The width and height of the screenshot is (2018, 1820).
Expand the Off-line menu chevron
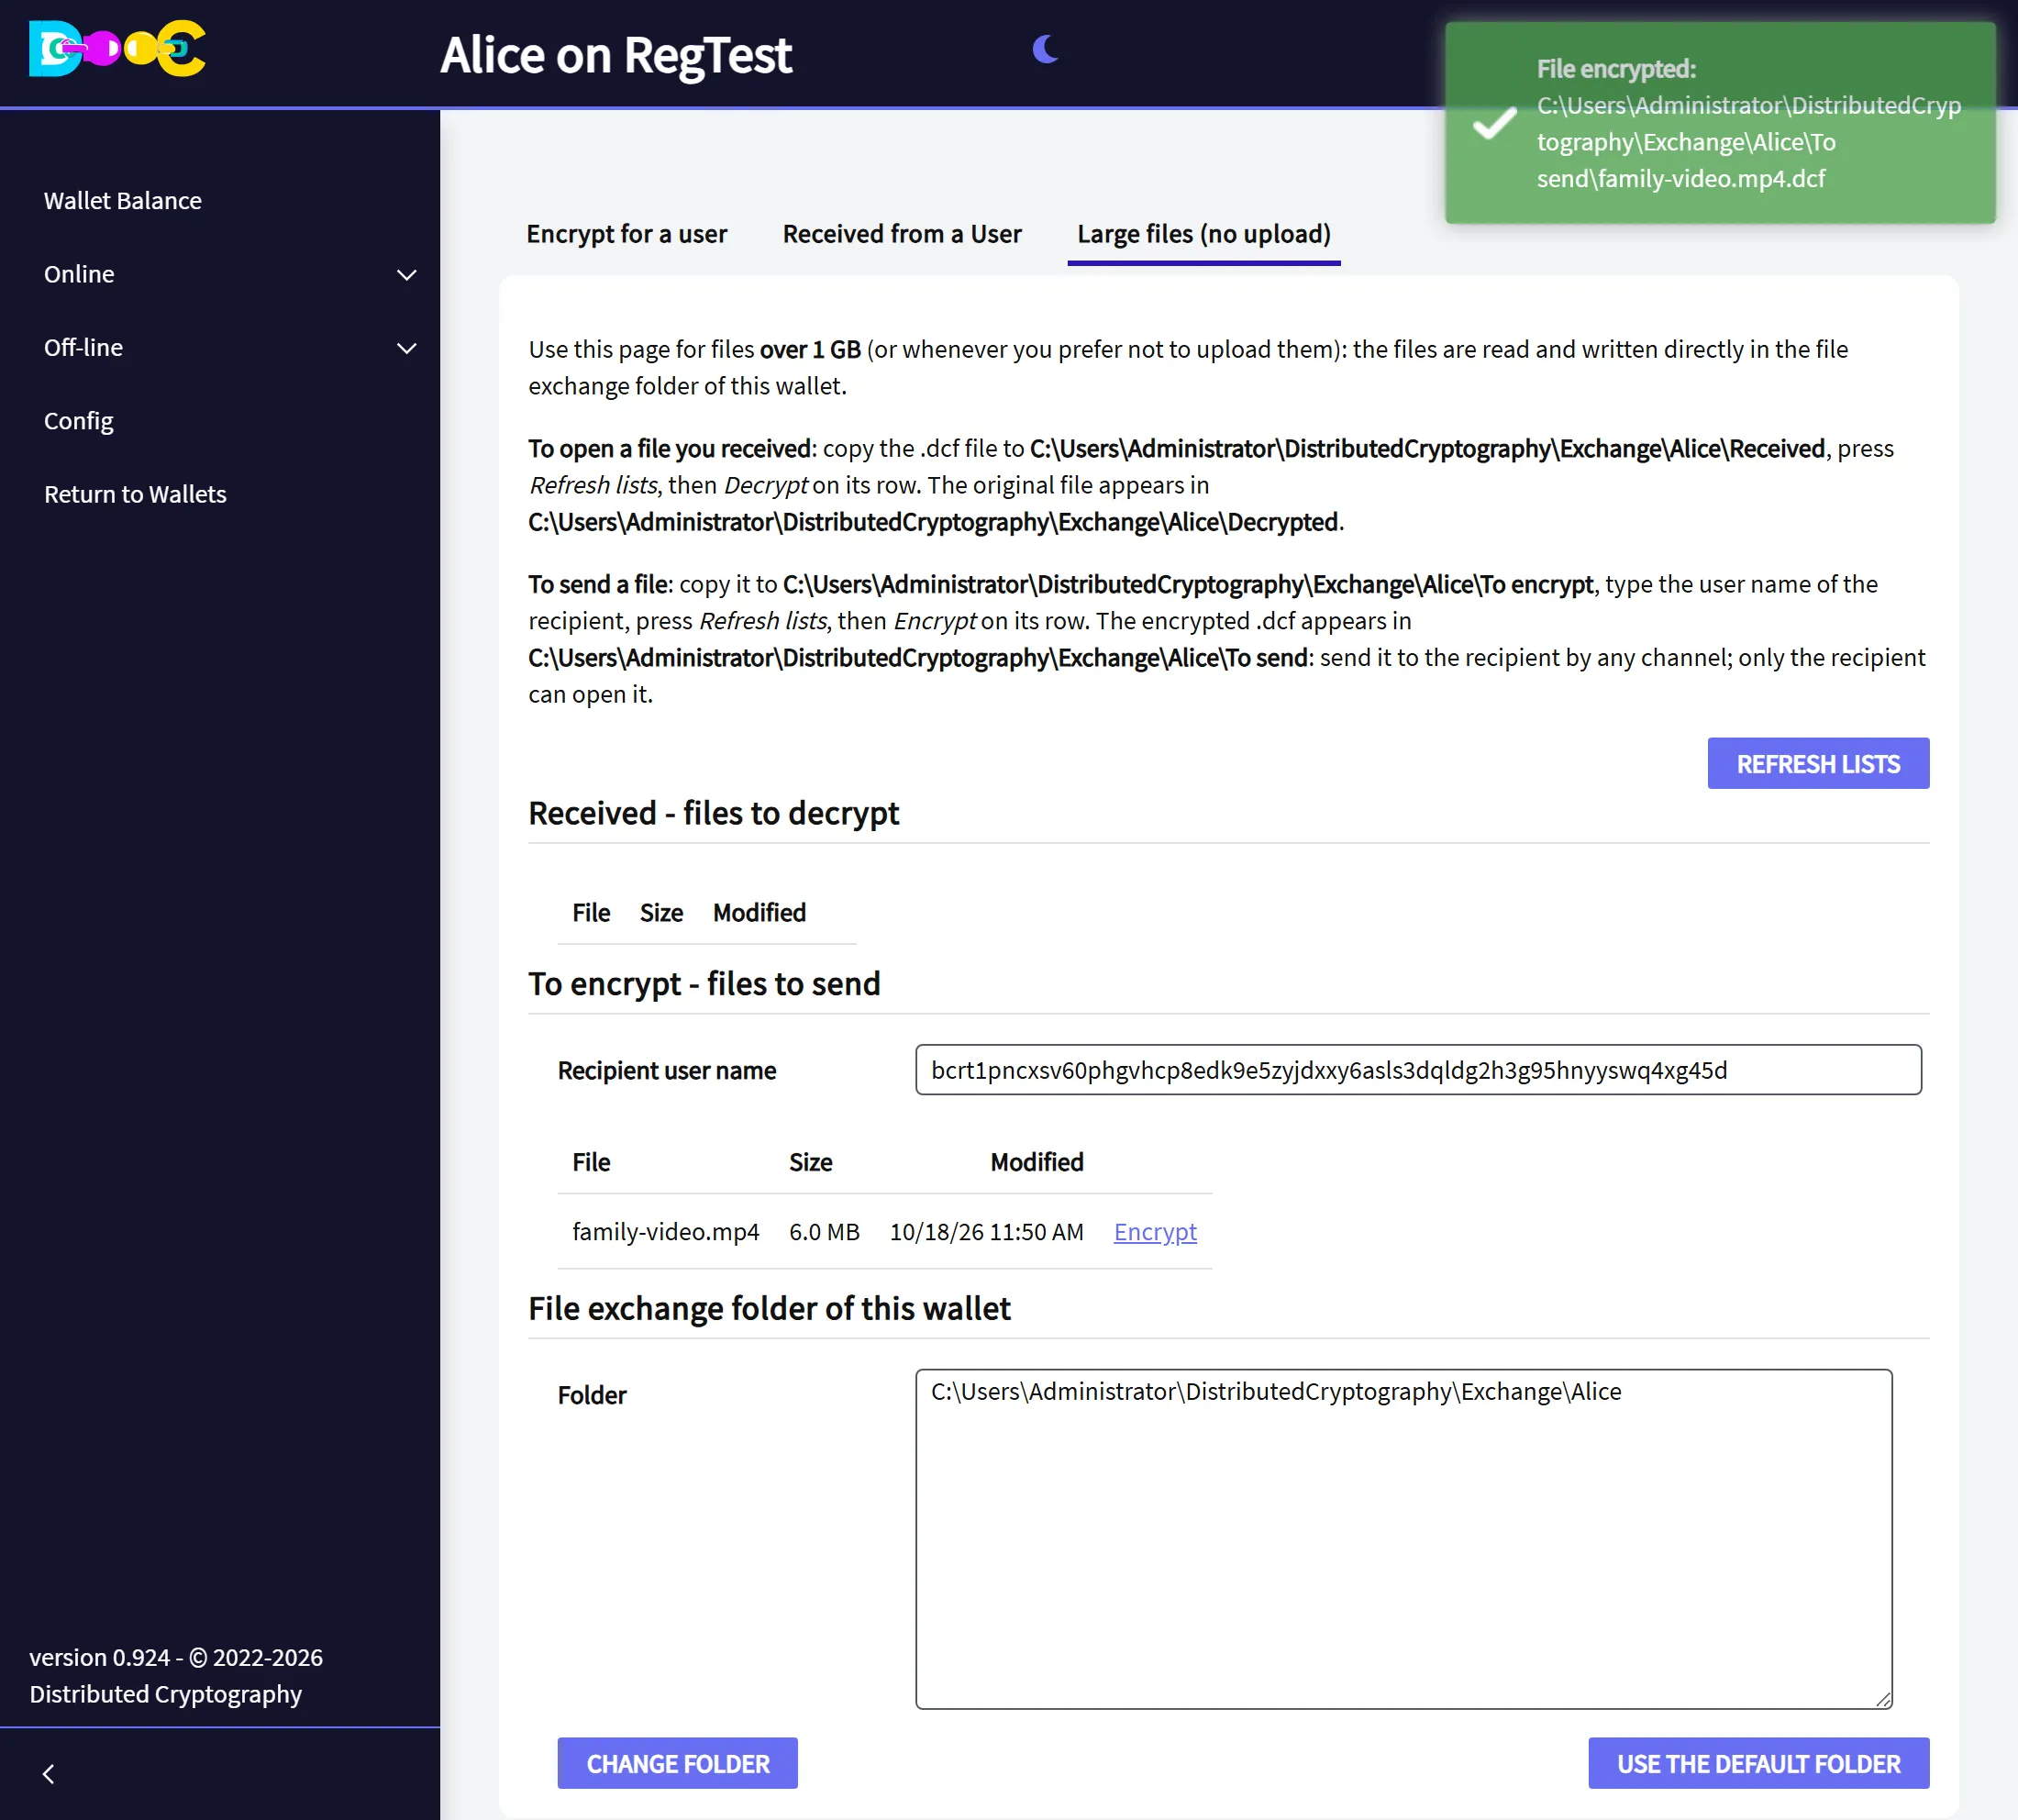point(406,348)
